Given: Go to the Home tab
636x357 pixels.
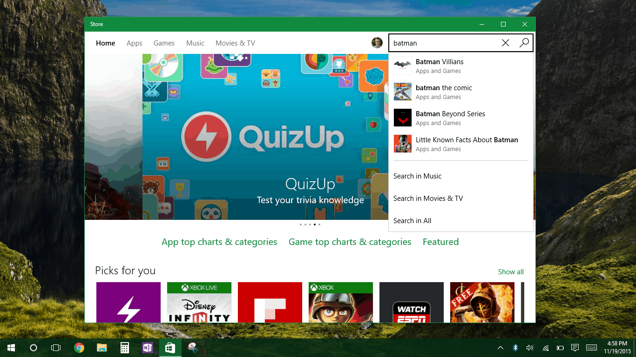Looking at the screenshot, I should tap(105, 43).
